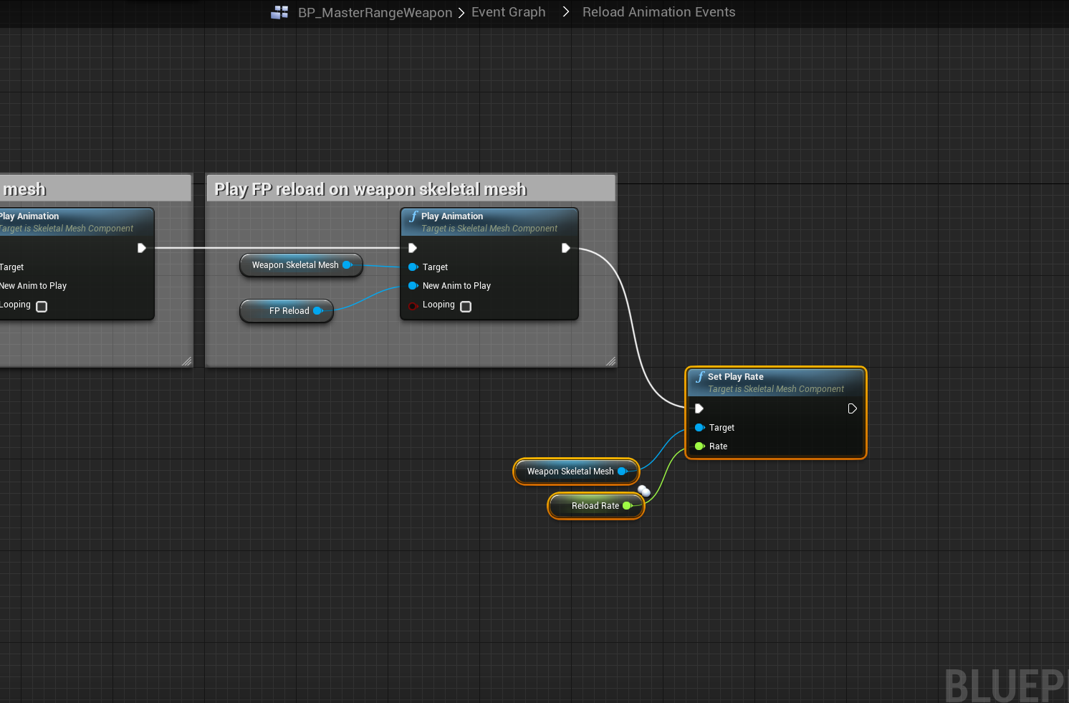Click Set Play Rate output execution pin
Screen dimensions: 1069x703
pos(852,408)
